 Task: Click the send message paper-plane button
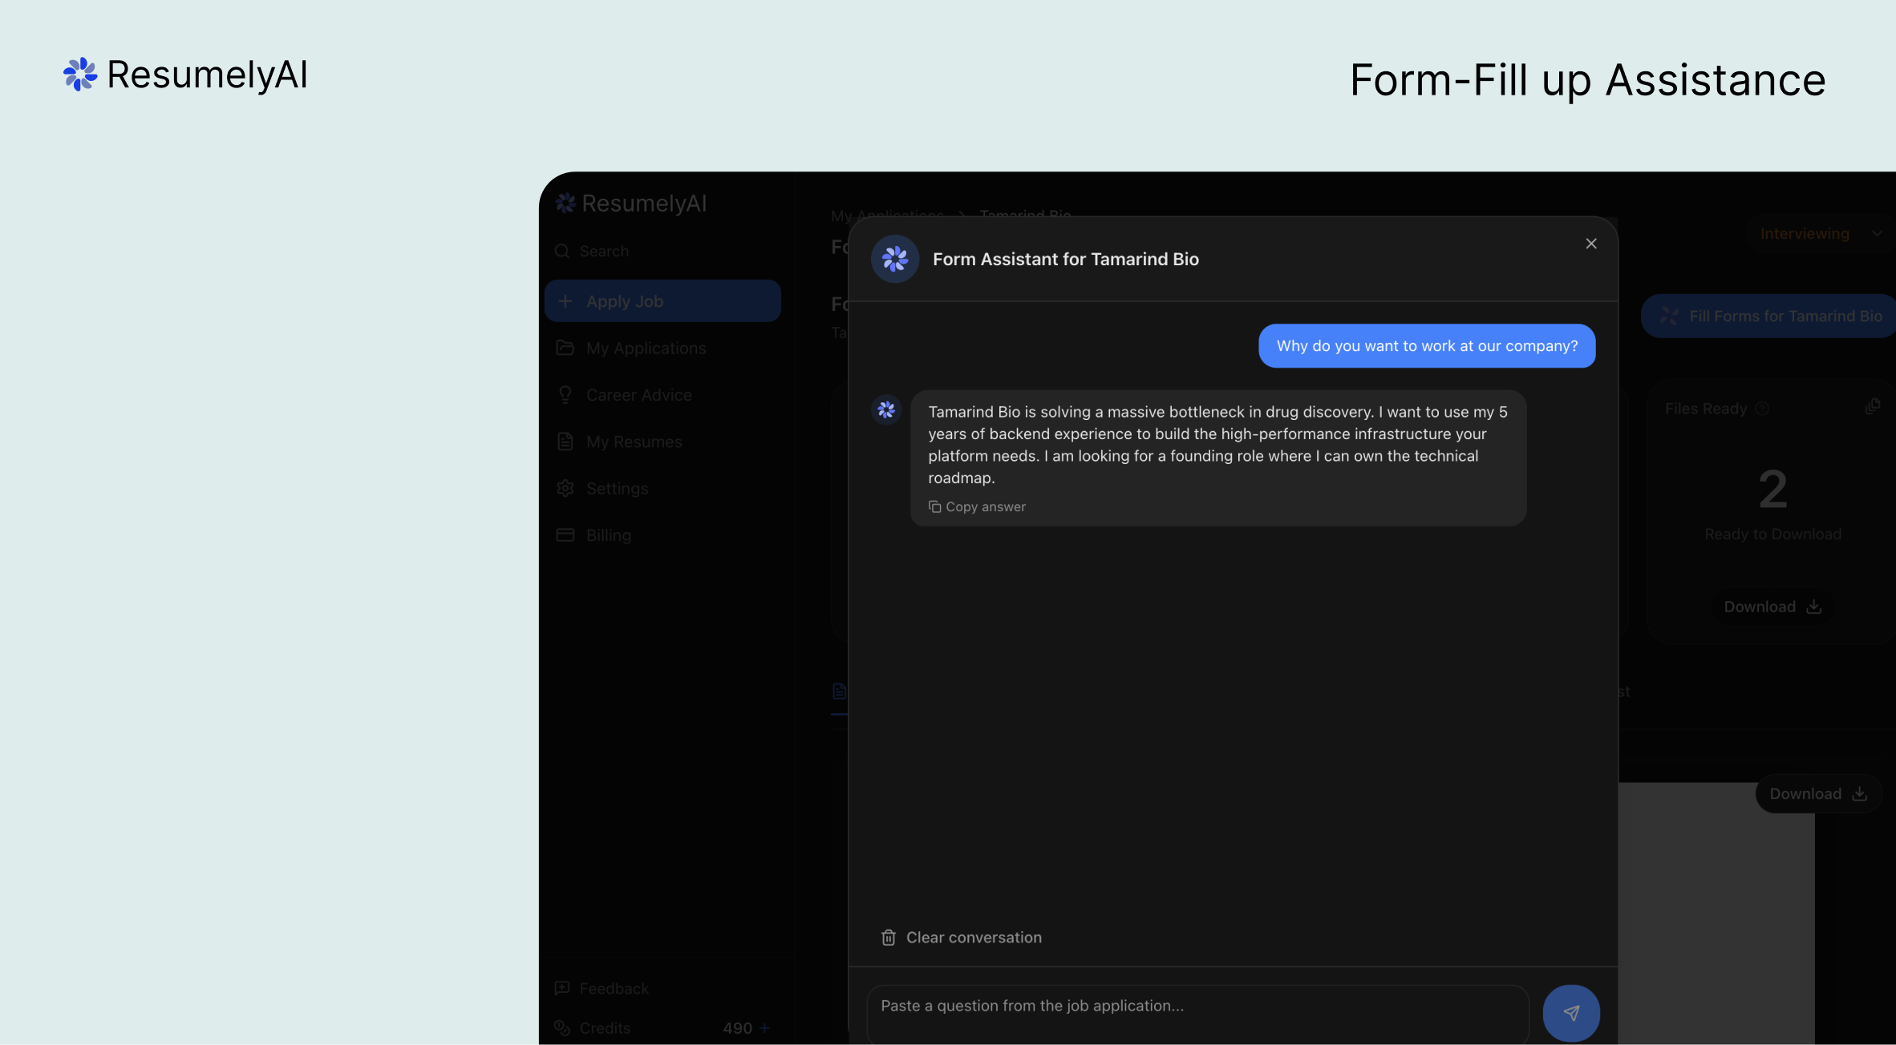point(1570,1013)
